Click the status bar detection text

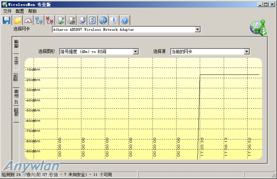(57, 174)
